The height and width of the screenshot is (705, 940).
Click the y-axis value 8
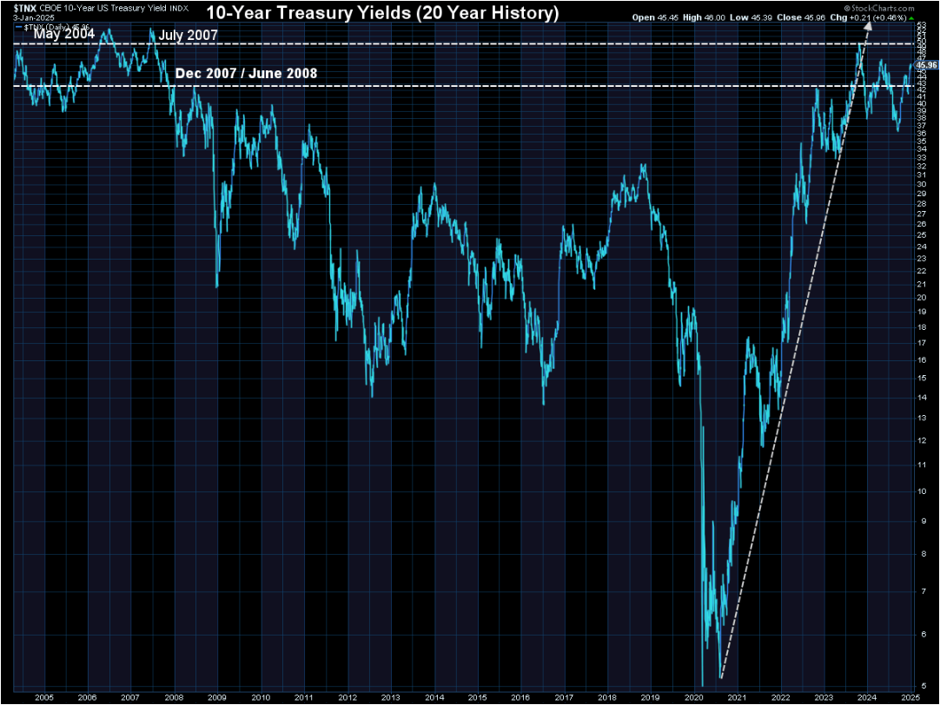pyautogui.click(x=923, y=554)
